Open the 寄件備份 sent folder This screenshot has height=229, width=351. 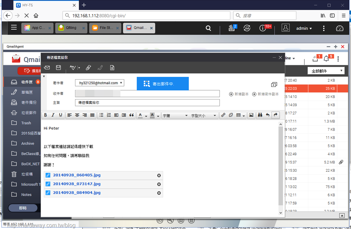(22, 103)
